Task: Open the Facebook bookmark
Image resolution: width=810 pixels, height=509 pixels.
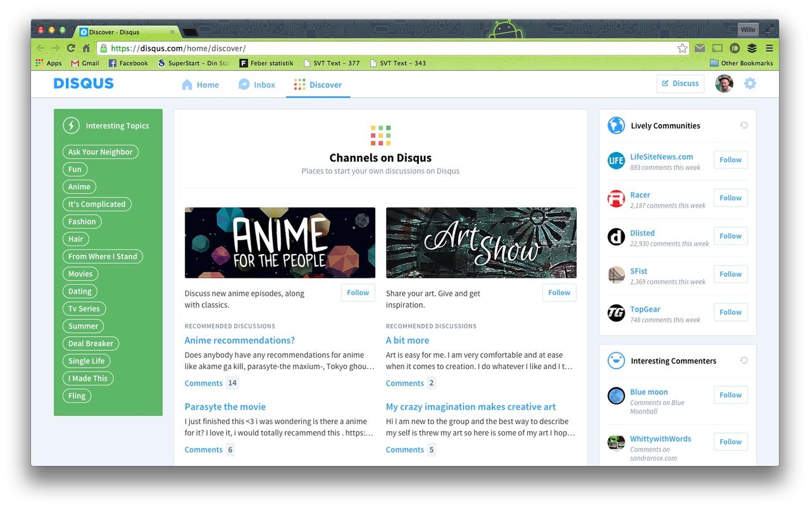Action: click(128, 63)
